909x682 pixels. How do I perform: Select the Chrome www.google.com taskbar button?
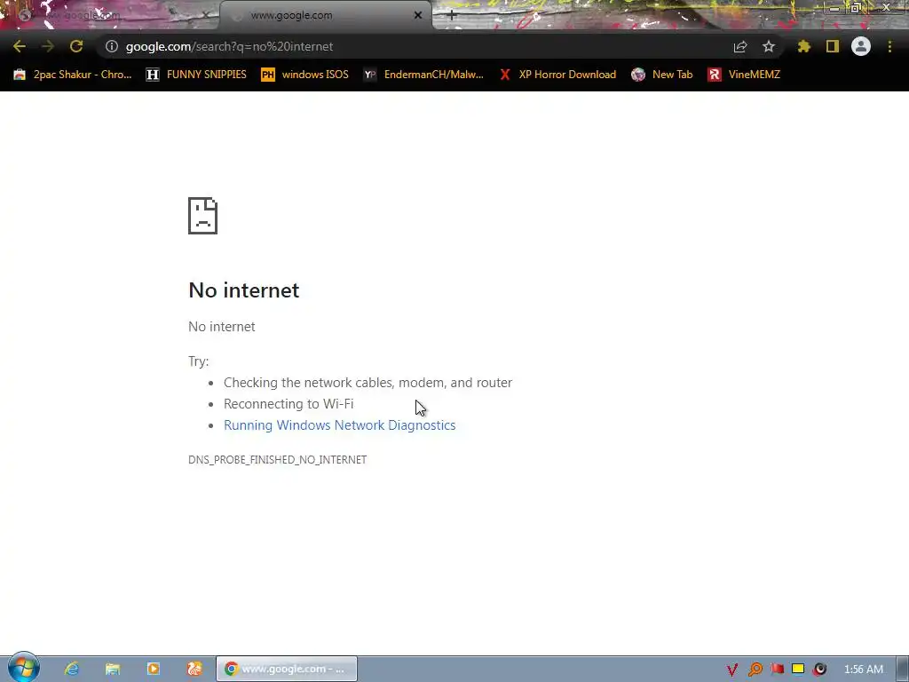coord(287,669)
